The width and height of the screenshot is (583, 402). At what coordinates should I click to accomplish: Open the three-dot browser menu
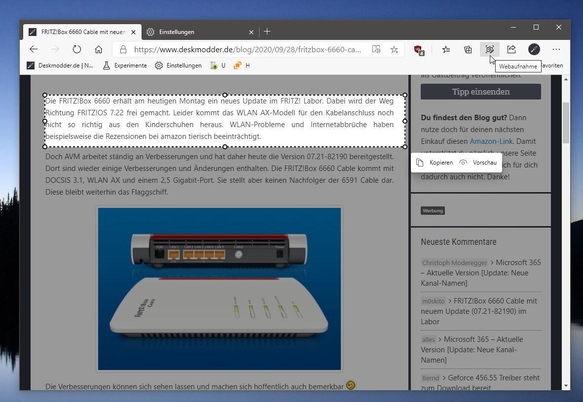tap(556, 49)
